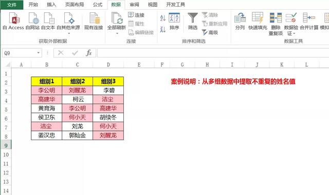Select cell 李碧
This screenshot has width=329, height=195.
108,90
